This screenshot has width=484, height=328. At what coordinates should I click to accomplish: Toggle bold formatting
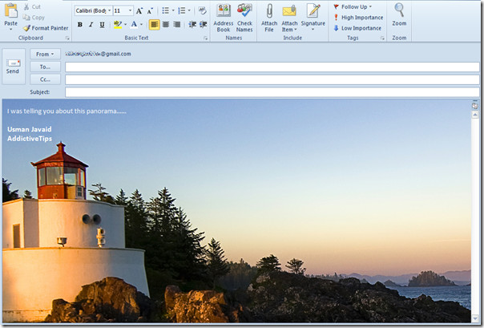79,25
